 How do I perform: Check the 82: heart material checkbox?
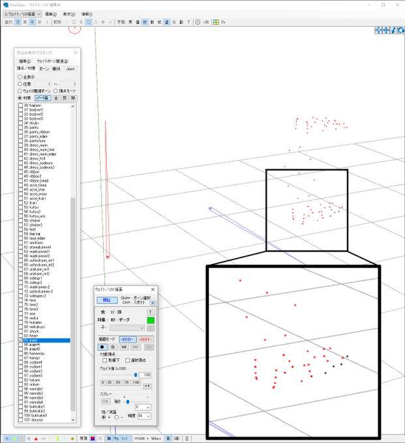coord(20,336)
